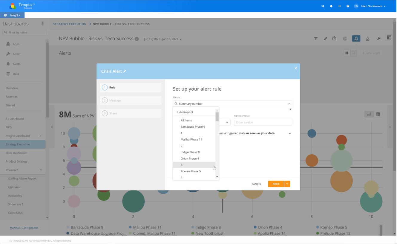Open Data in the sidebar
The width and height of the screenshot is (397, 244).
[16, 74]
